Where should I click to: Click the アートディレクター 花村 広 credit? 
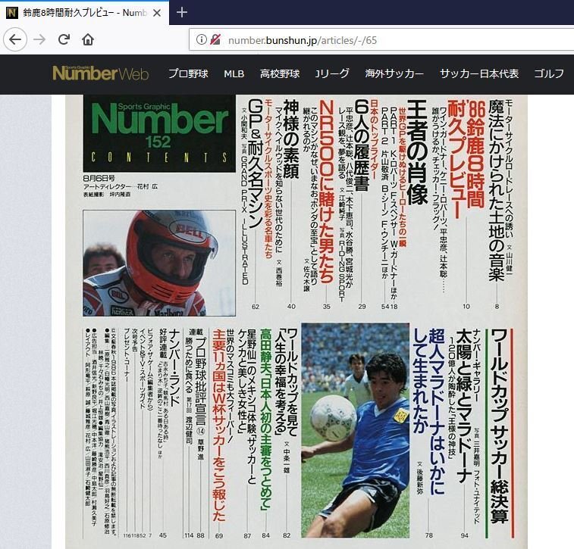pos(121,186)
